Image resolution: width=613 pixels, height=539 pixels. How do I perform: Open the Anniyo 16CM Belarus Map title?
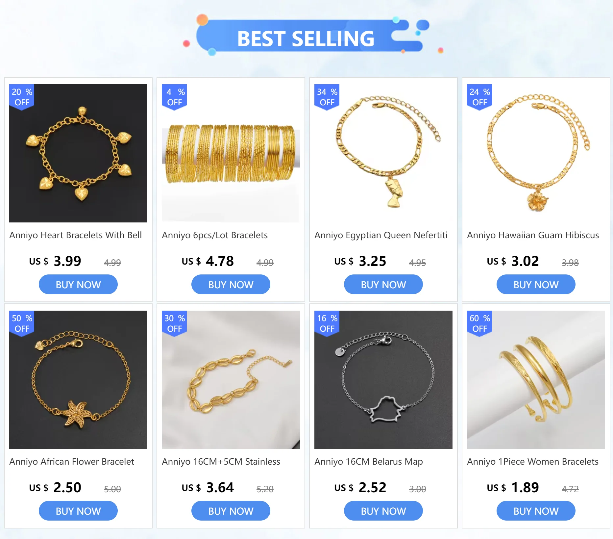pyautogui.click(x=369, y=462)
